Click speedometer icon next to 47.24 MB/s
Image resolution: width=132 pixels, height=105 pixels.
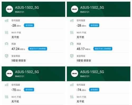coord(7,44)
